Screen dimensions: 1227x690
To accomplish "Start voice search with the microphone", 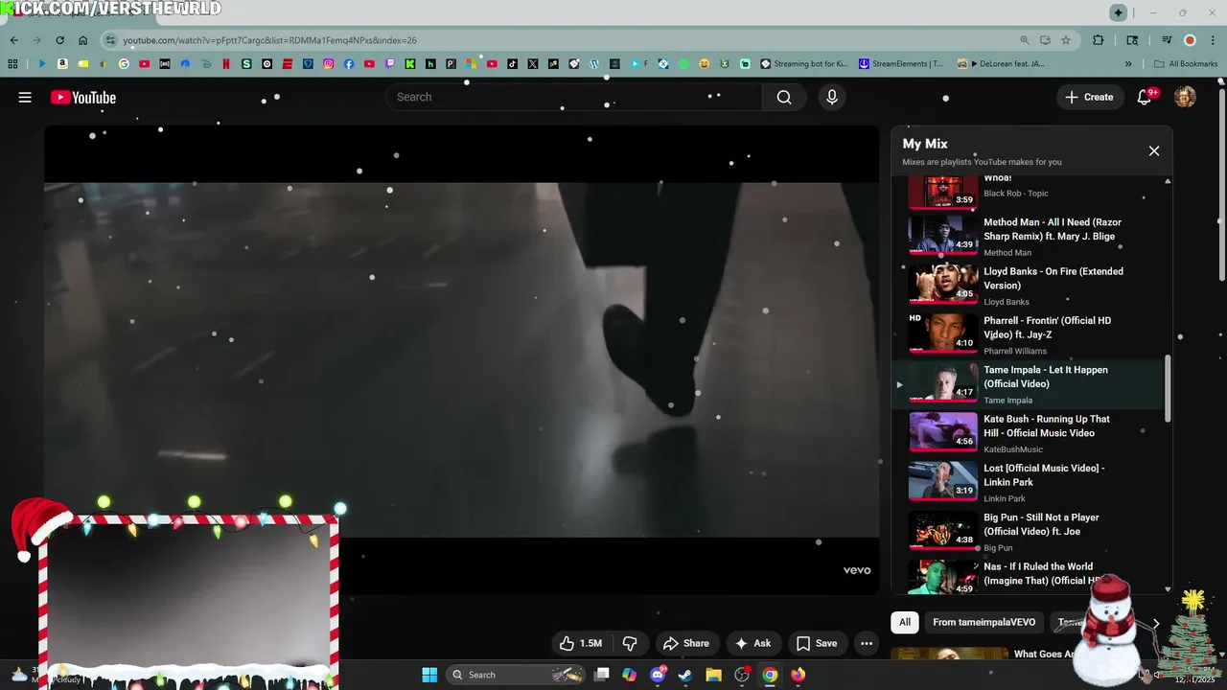I will 832,97.
